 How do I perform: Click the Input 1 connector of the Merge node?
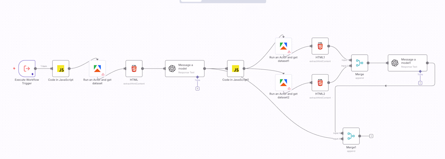click(351, 60)
